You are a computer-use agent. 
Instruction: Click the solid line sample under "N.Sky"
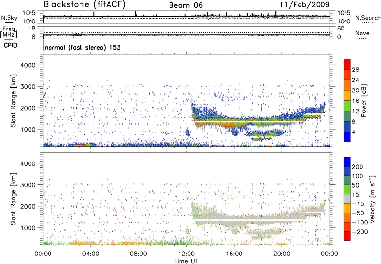pyautogui.click(x=9, y=23)
